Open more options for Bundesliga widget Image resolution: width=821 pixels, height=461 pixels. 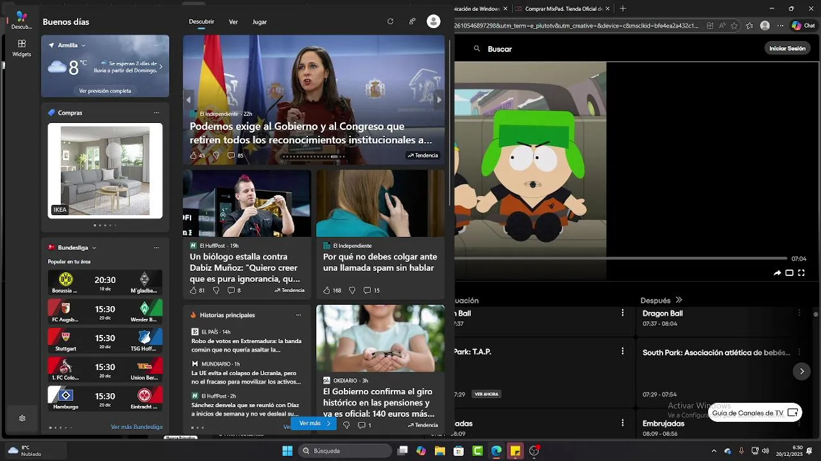157,248
